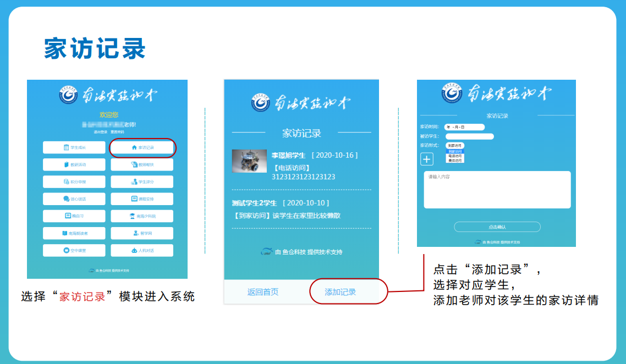The width and height of the screenshot is (626, 364).
Task: Tap the 添加记录 tab
Action: (x=340, y=292)
